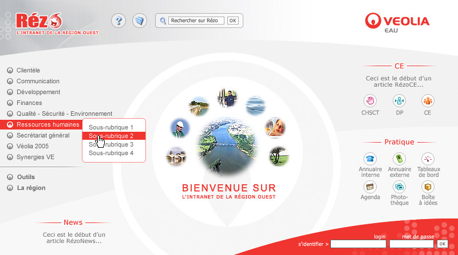
Task: Click the central river aerial photo
Action: pyautogui.click(x=227, y=147)
